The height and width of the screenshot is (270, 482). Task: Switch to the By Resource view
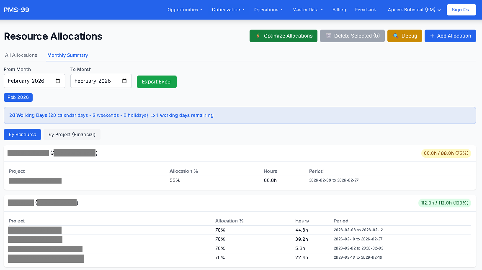pos(22,134)
